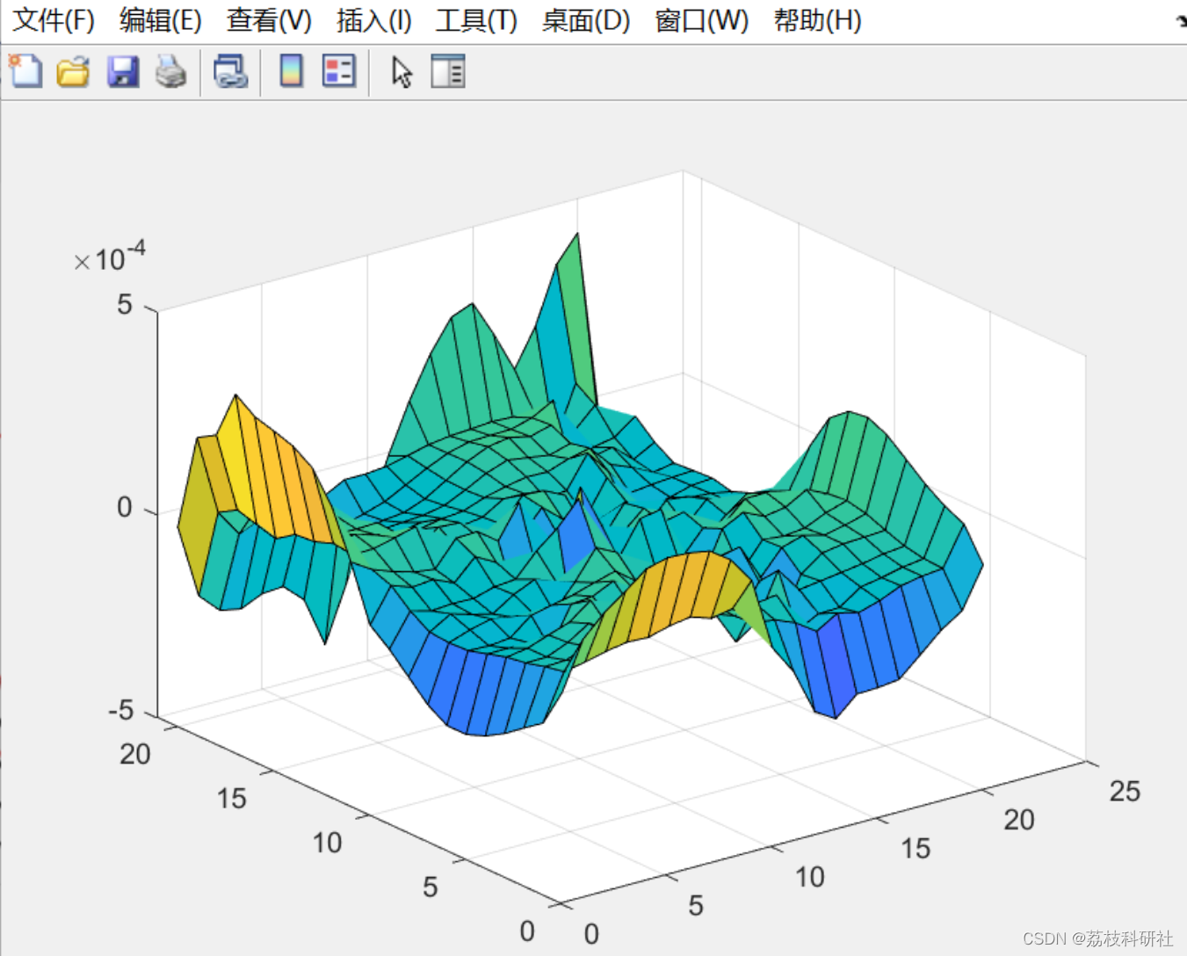Open the 桌面(D) menu

[x=586, y=20]
